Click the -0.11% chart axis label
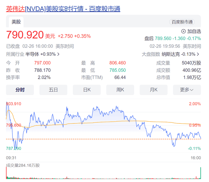209x182 pixels. (194, 149)
